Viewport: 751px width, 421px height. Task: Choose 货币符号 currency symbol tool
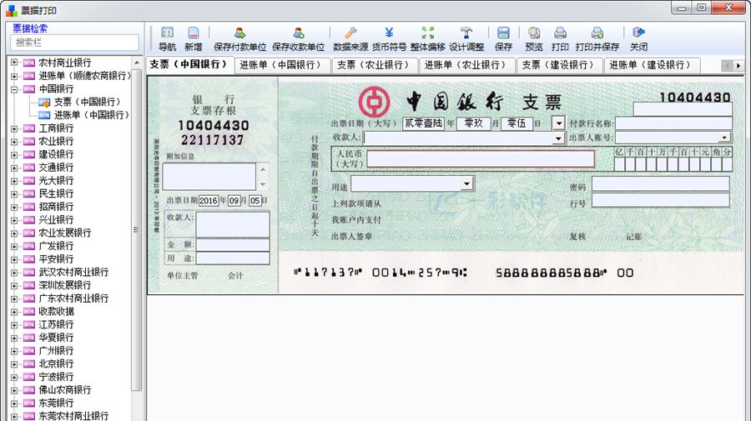(389, 39)
